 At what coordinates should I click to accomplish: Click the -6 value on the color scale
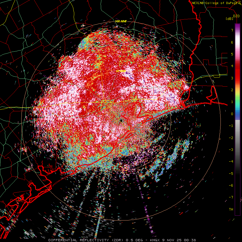click(x=231, y=185)
